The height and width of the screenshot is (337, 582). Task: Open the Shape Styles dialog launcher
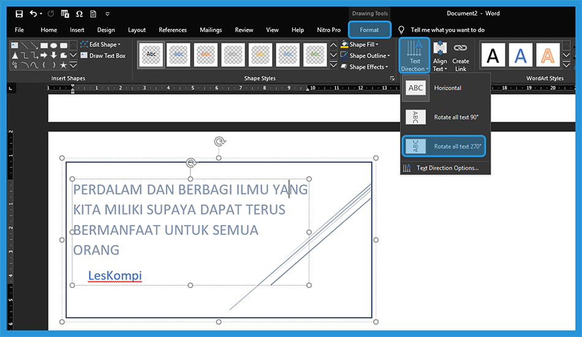[x=392, y=78]
